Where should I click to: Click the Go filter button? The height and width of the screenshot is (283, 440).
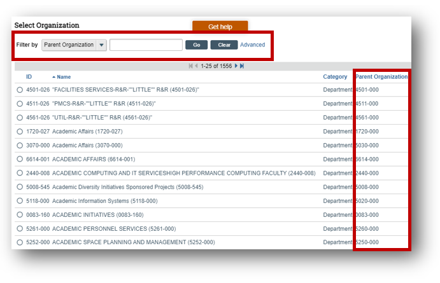pyautogui.click(x=196, y=45)
